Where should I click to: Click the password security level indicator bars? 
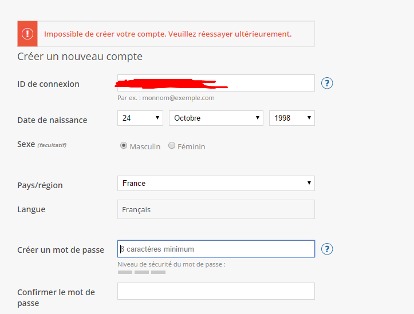pos(141,272)
